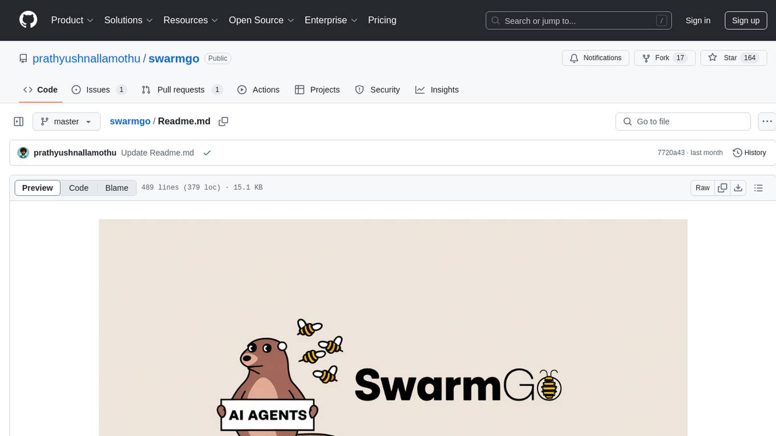This screenshot has height=436, width=776.
Task: Switch to Preview view
Action: (38, 188)
